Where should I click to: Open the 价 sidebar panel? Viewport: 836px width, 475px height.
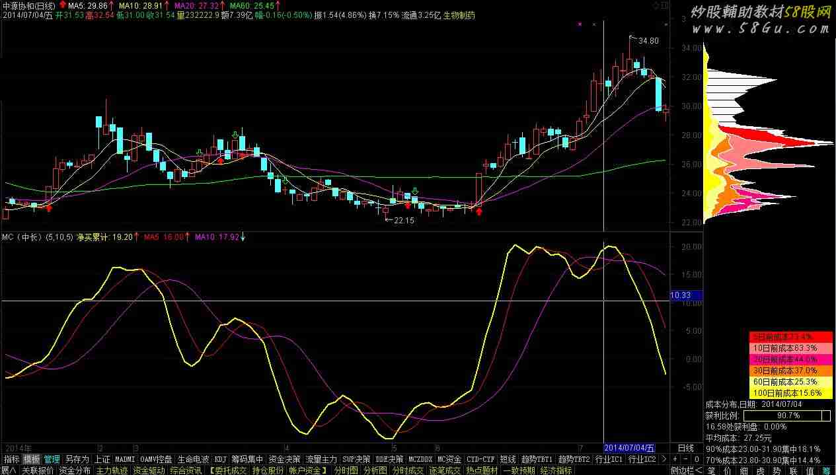728,470
